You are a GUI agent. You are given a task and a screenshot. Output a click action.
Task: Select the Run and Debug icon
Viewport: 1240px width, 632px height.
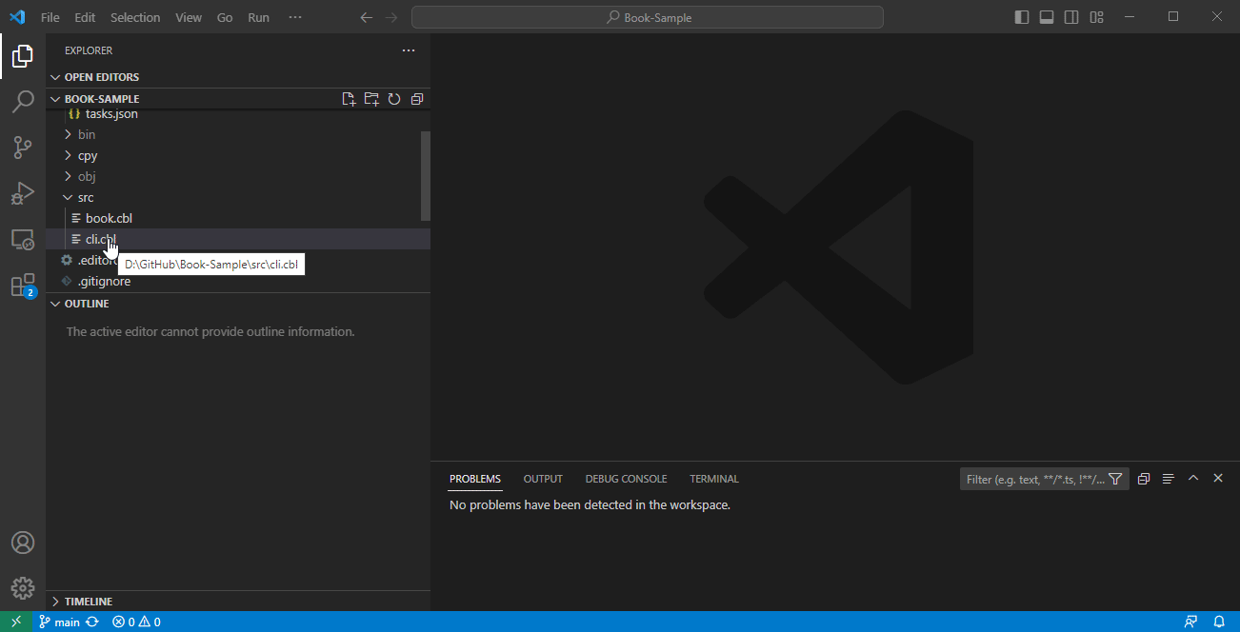click(23, 193)
